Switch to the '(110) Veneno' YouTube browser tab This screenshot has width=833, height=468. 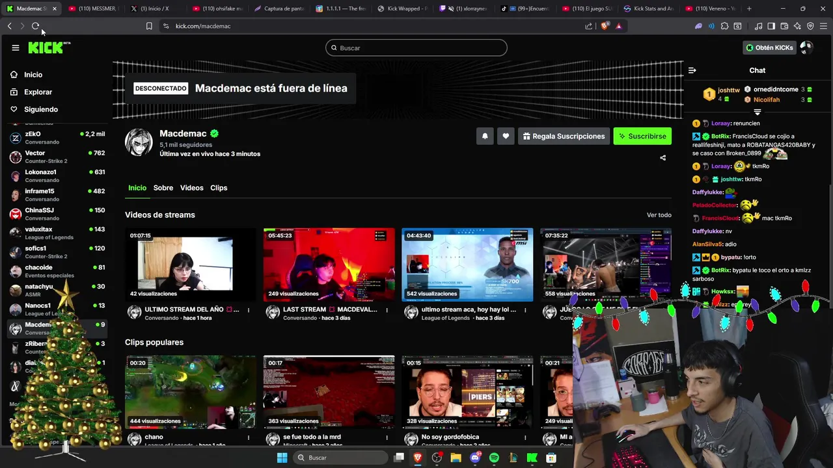click(711, 8)
